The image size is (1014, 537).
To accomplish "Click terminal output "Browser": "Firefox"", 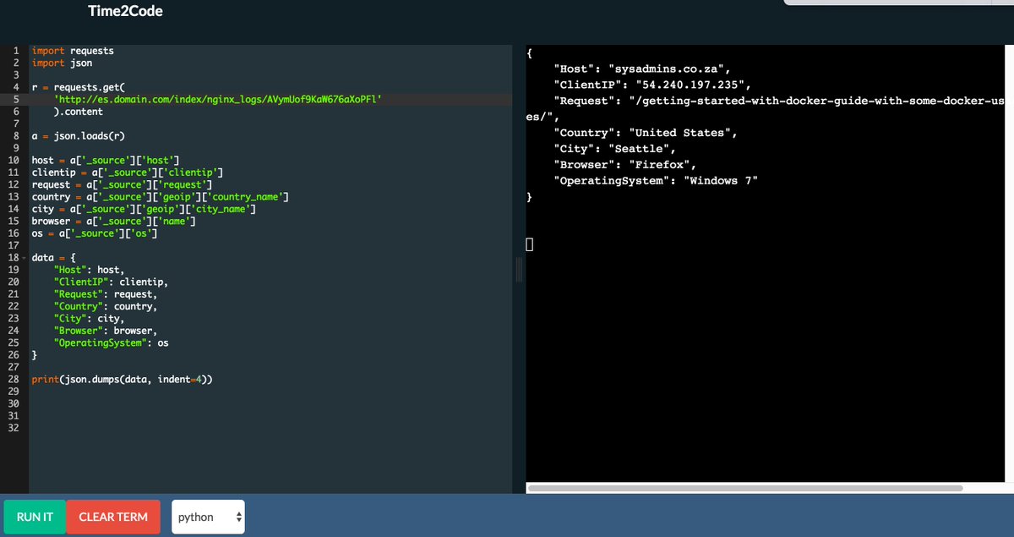I will 624,165.
